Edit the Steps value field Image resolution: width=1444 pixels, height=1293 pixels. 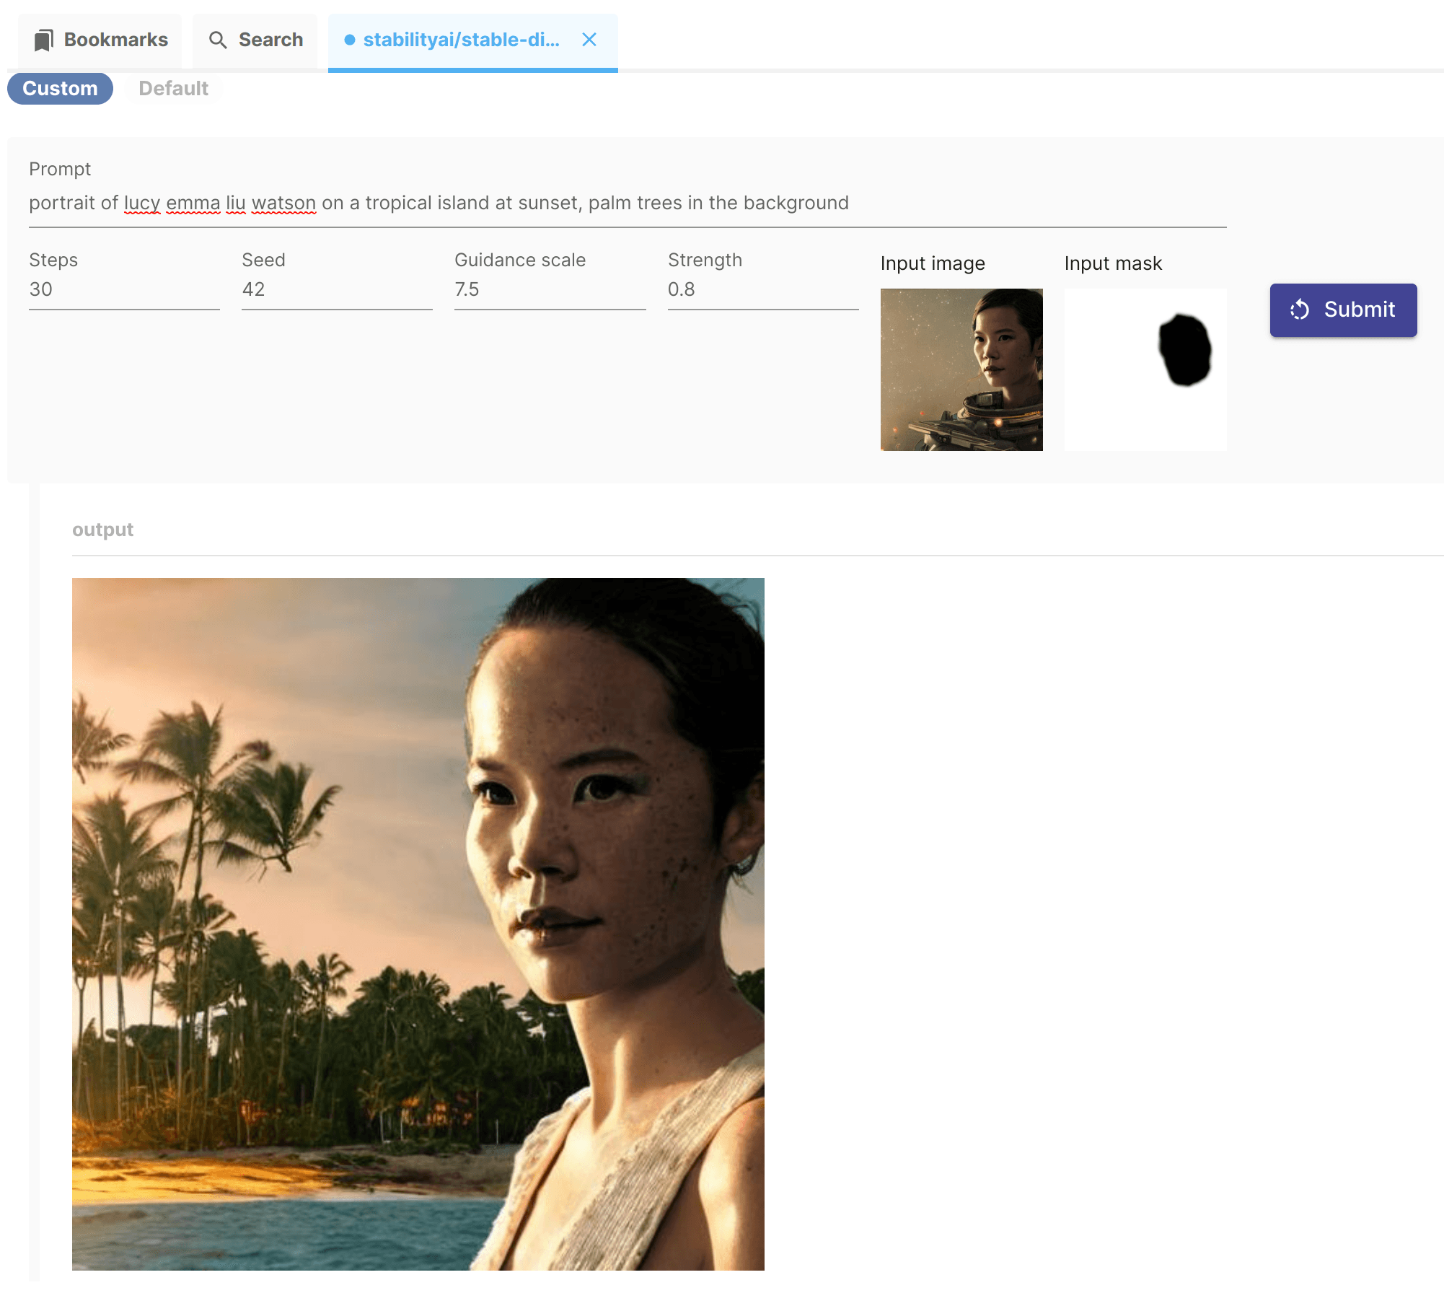pyautogui.click(x=124, y=290)
